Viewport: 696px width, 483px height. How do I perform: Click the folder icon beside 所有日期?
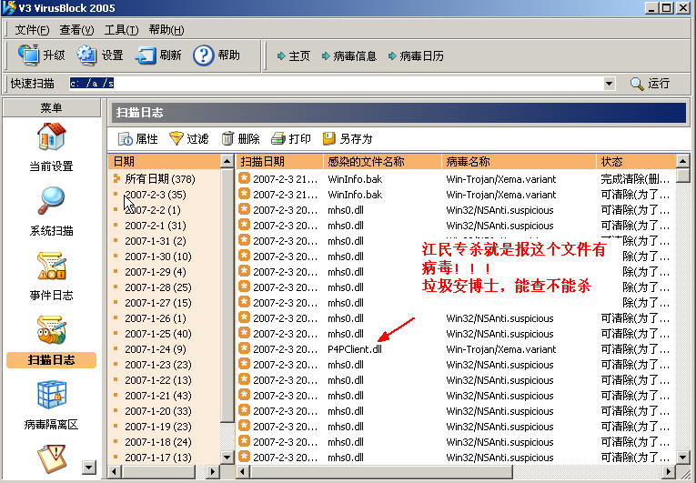click(x=116, y=178)
